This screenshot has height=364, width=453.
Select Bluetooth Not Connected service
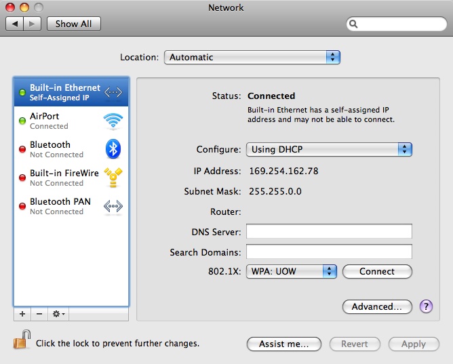point(71,149)
